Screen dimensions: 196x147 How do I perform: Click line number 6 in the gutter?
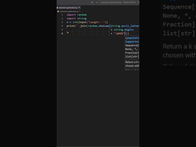click(x=62, y=33)
